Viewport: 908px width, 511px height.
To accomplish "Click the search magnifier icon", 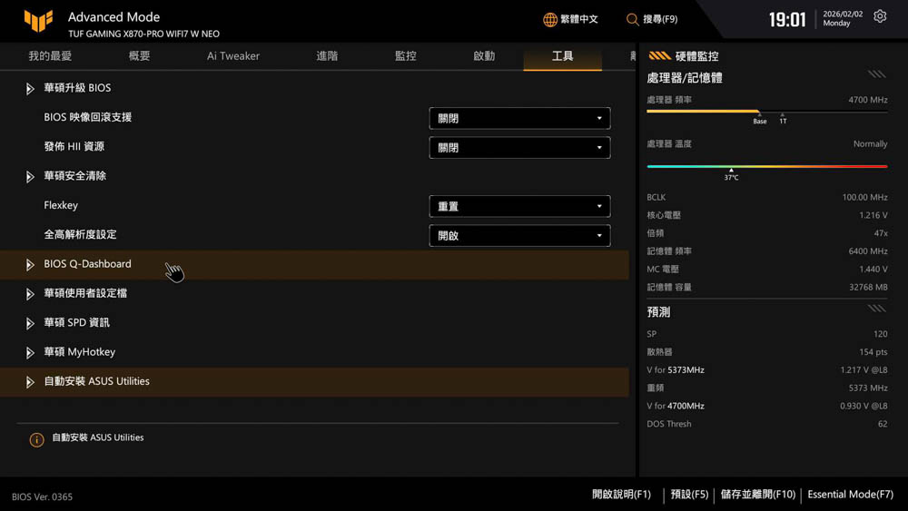I will pos(632,19).
